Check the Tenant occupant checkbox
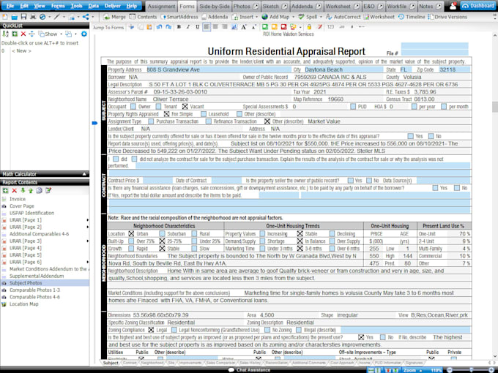 (x=158, y=107)
